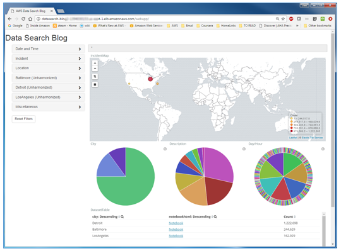This screenshot has width=341, height=251.
Task: Toggle legend on City pie chart
Action: point(165,149)
